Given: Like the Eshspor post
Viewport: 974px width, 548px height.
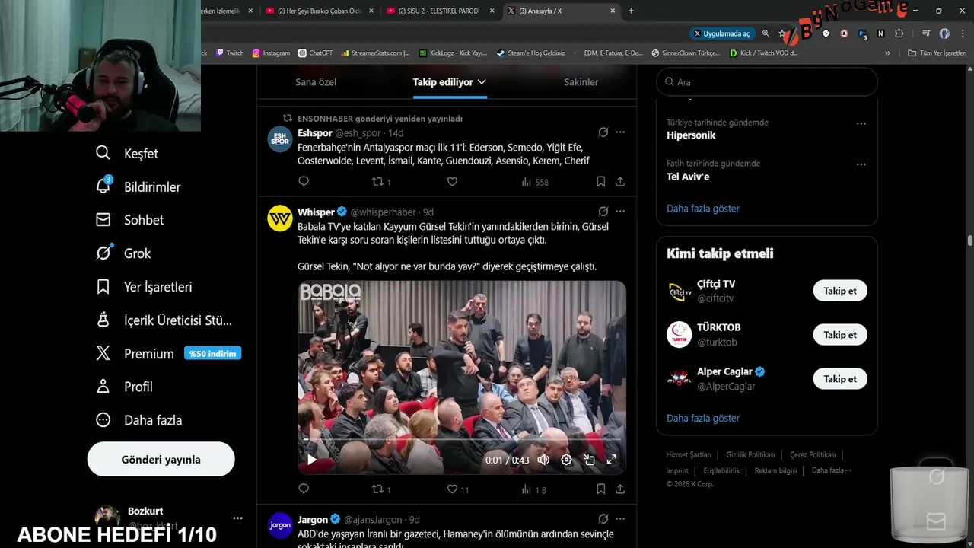Looking at the screenshot, I should tap(452, 182).
